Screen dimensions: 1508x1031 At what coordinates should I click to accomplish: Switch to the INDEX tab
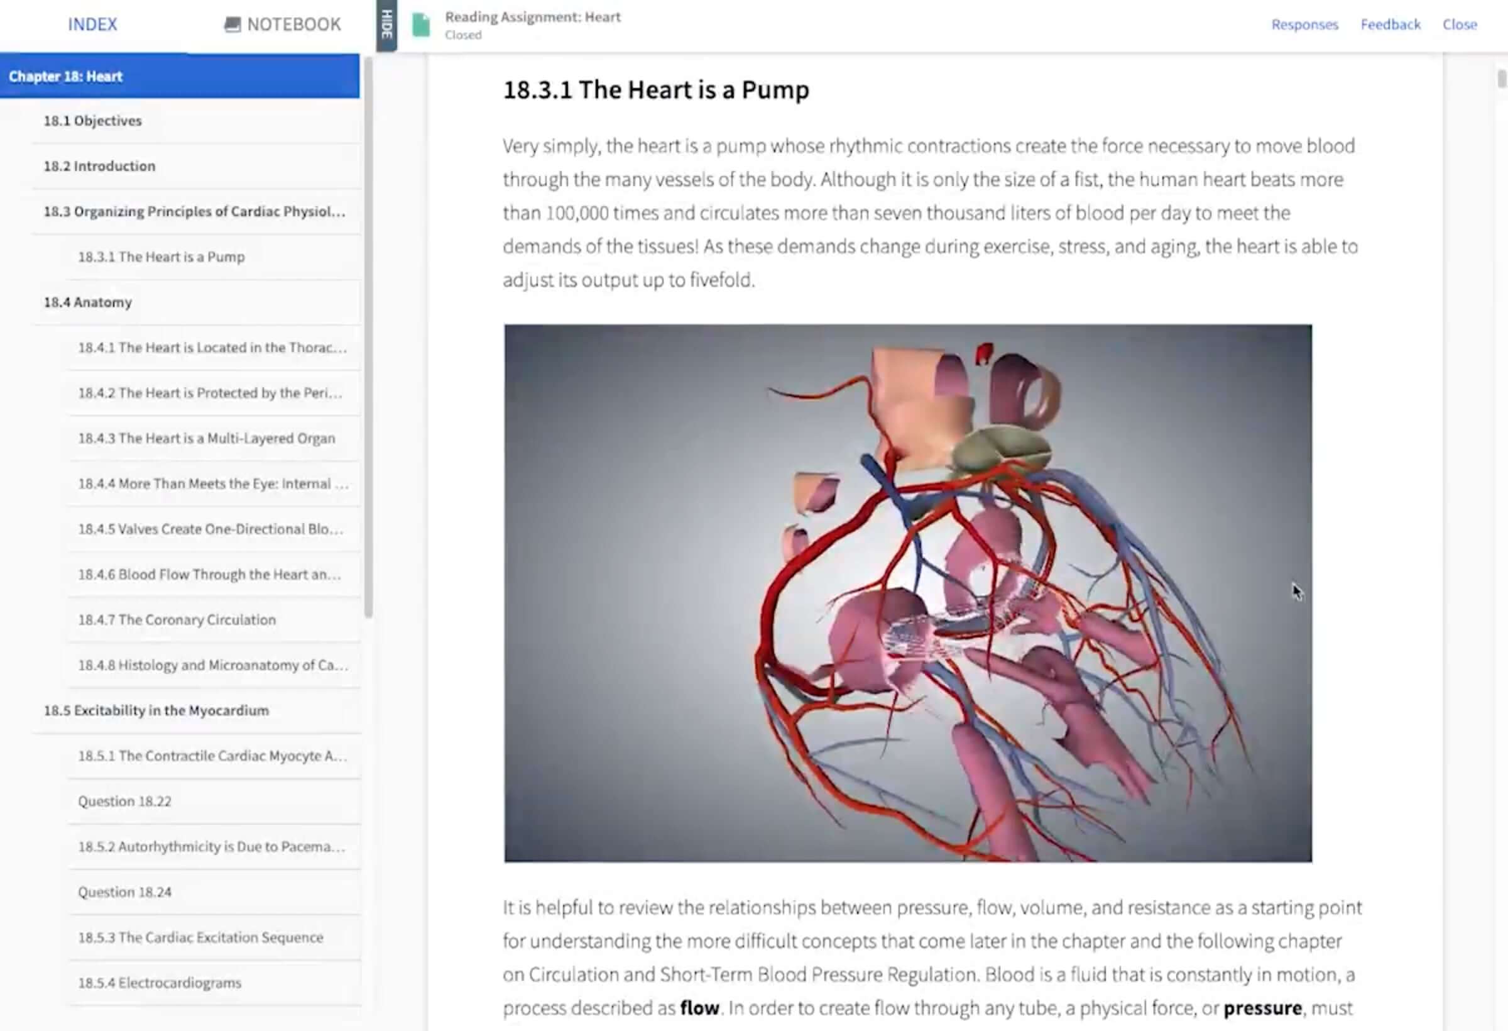click(92, 24)
